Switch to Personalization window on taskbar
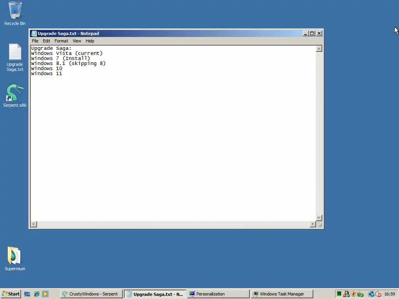Screen dimensions: 399x299 218,294
